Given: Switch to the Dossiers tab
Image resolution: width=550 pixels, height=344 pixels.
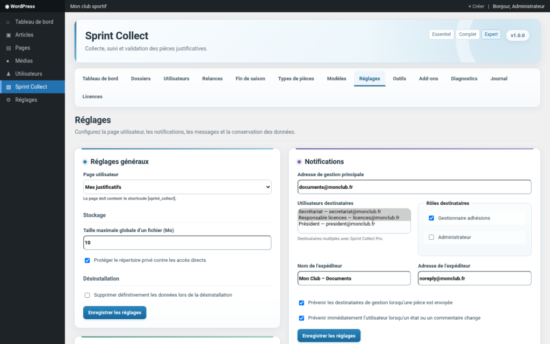Looking at the screenshot, I should point(141,78).
